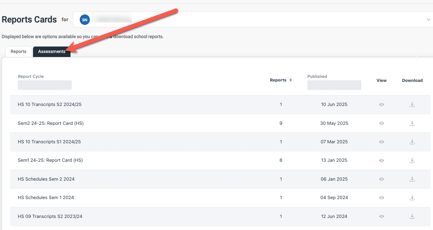Switch to the Assessments tab
The height and width of the screenshot is (230, 433).
tap(52, 52)
